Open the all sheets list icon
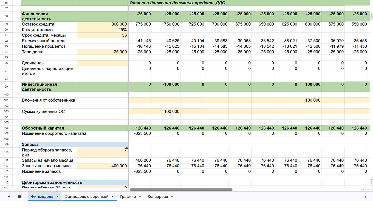 19,197
